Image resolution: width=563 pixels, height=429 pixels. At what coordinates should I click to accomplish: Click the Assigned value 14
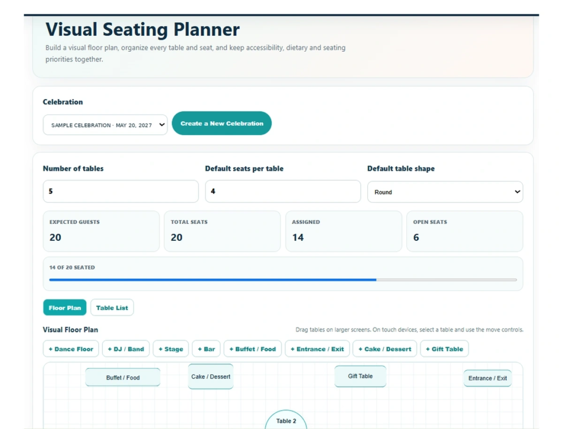tap(297, 237)
